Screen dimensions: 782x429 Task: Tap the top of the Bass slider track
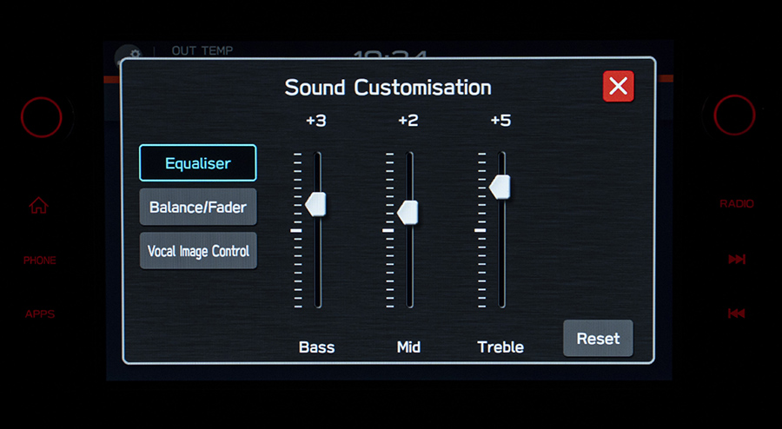(x=318, y=156)
